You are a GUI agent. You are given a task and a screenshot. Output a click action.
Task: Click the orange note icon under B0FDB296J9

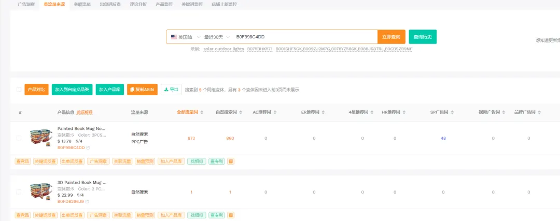[x=231, y=215]
